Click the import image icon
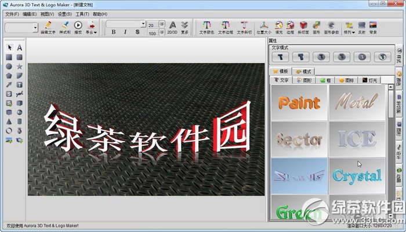 (x=9, y=140)
